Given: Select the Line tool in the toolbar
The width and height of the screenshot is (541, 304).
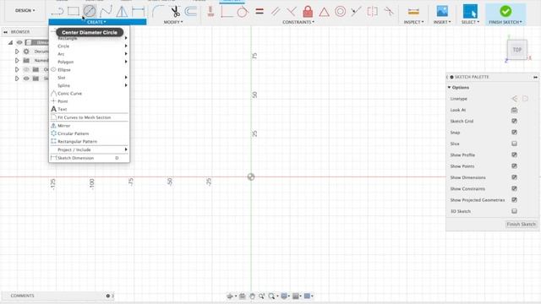Looking at the screenshot, I should click(x=57, y=11).
